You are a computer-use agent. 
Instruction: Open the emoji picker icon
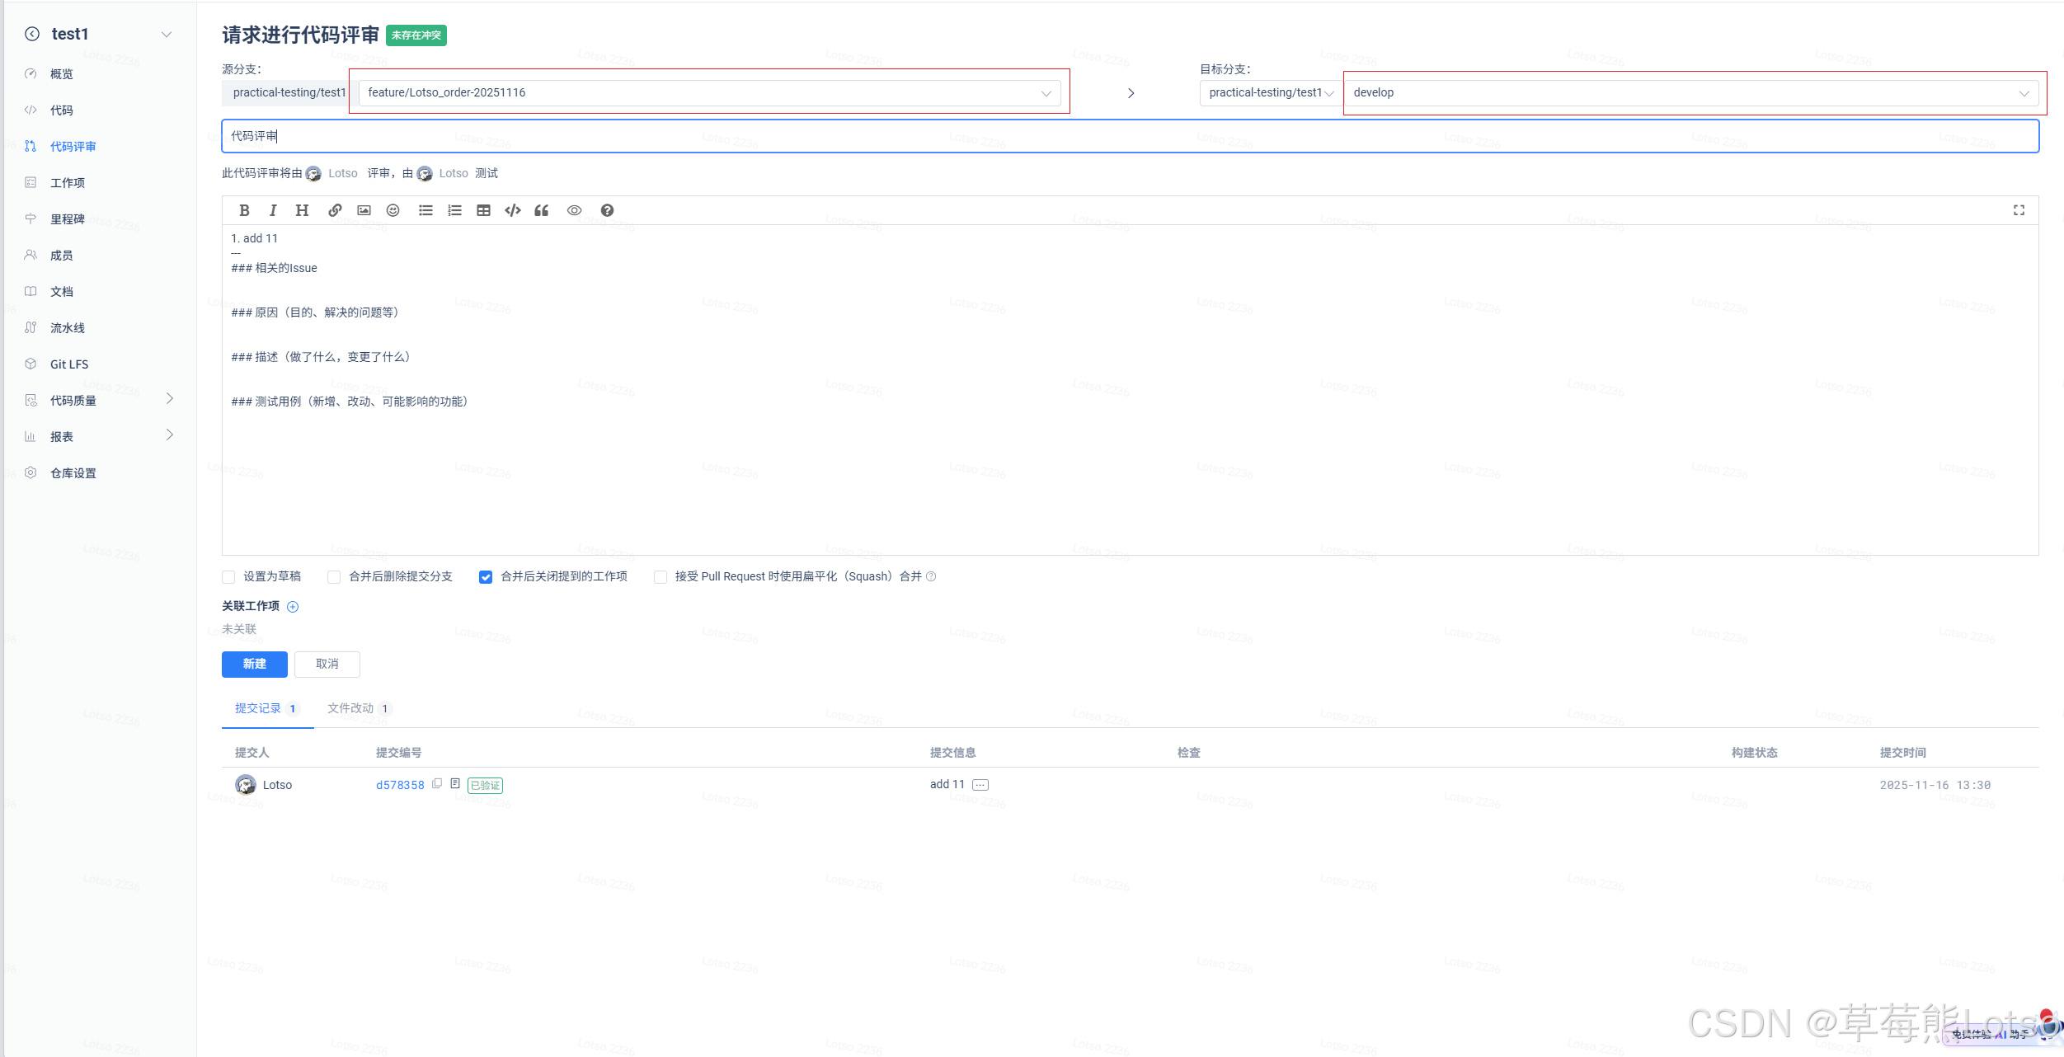(x=393, y=210)
